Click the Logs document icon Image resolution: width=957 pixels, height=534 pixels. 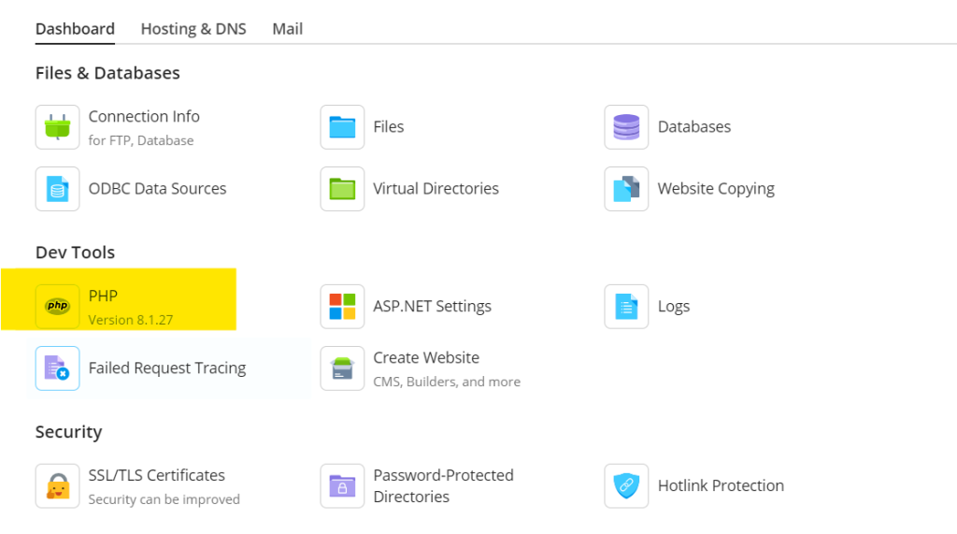click(626, 307)
